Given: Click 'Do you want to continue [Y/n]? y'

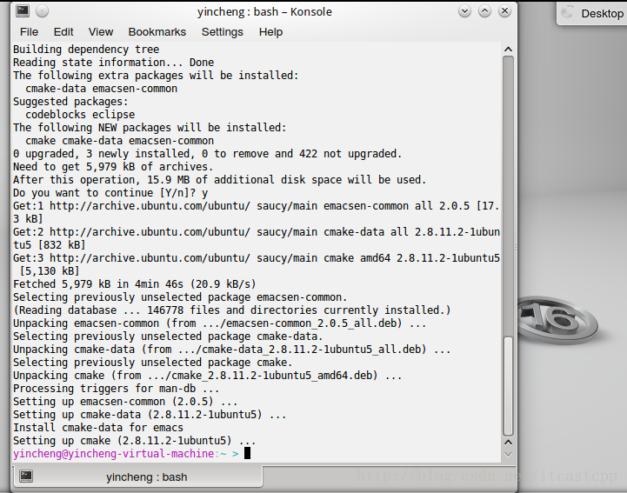Looking at the screenshot, I should point(110,193).
